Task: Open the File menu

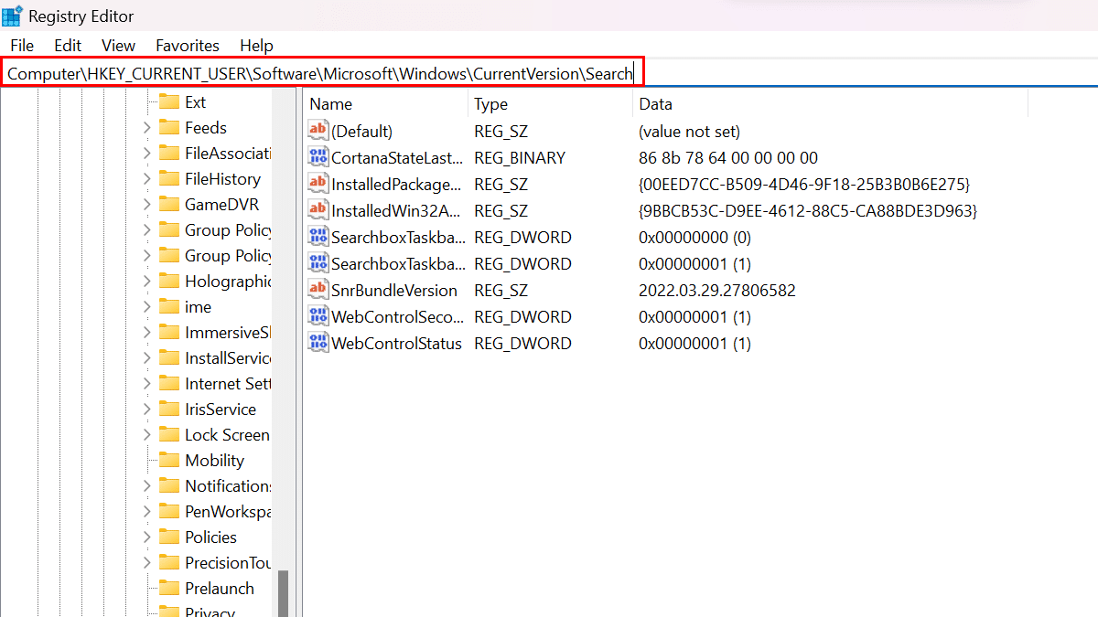Action: pos(22,45)
